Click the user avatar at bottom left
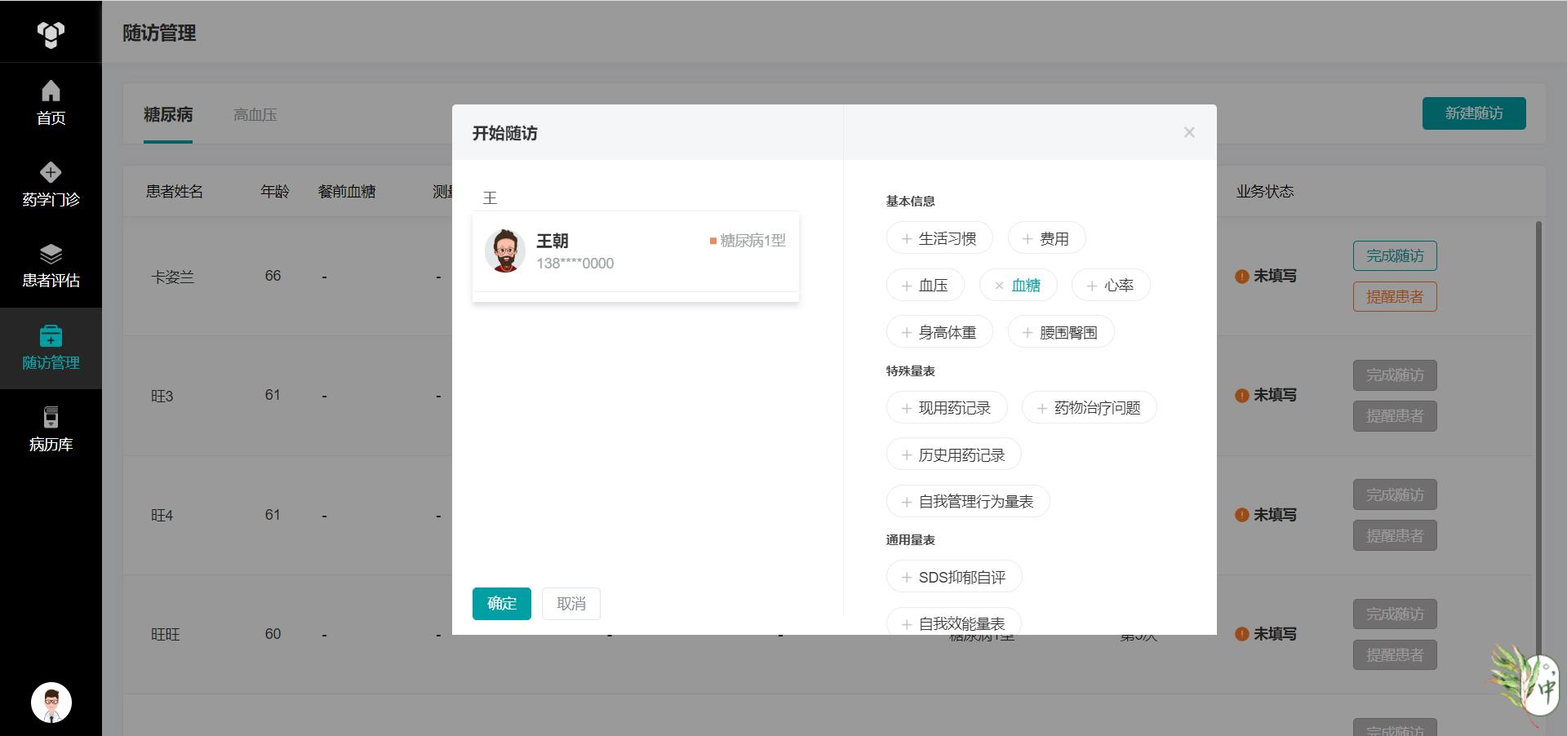The height and width of the screenshot is (736, 1567). pos(51,703)
